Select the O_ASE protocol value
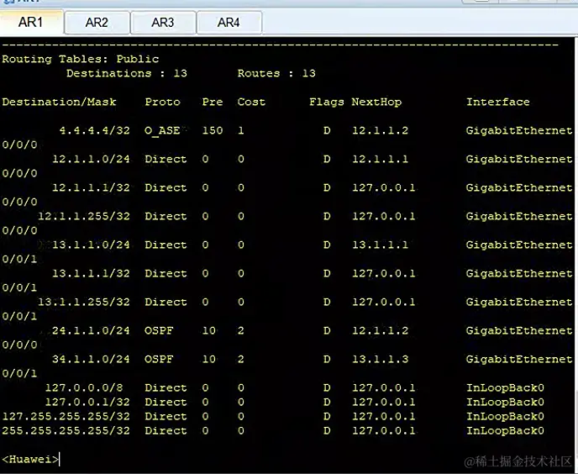The image size is (578, 474). click(162, 131)
